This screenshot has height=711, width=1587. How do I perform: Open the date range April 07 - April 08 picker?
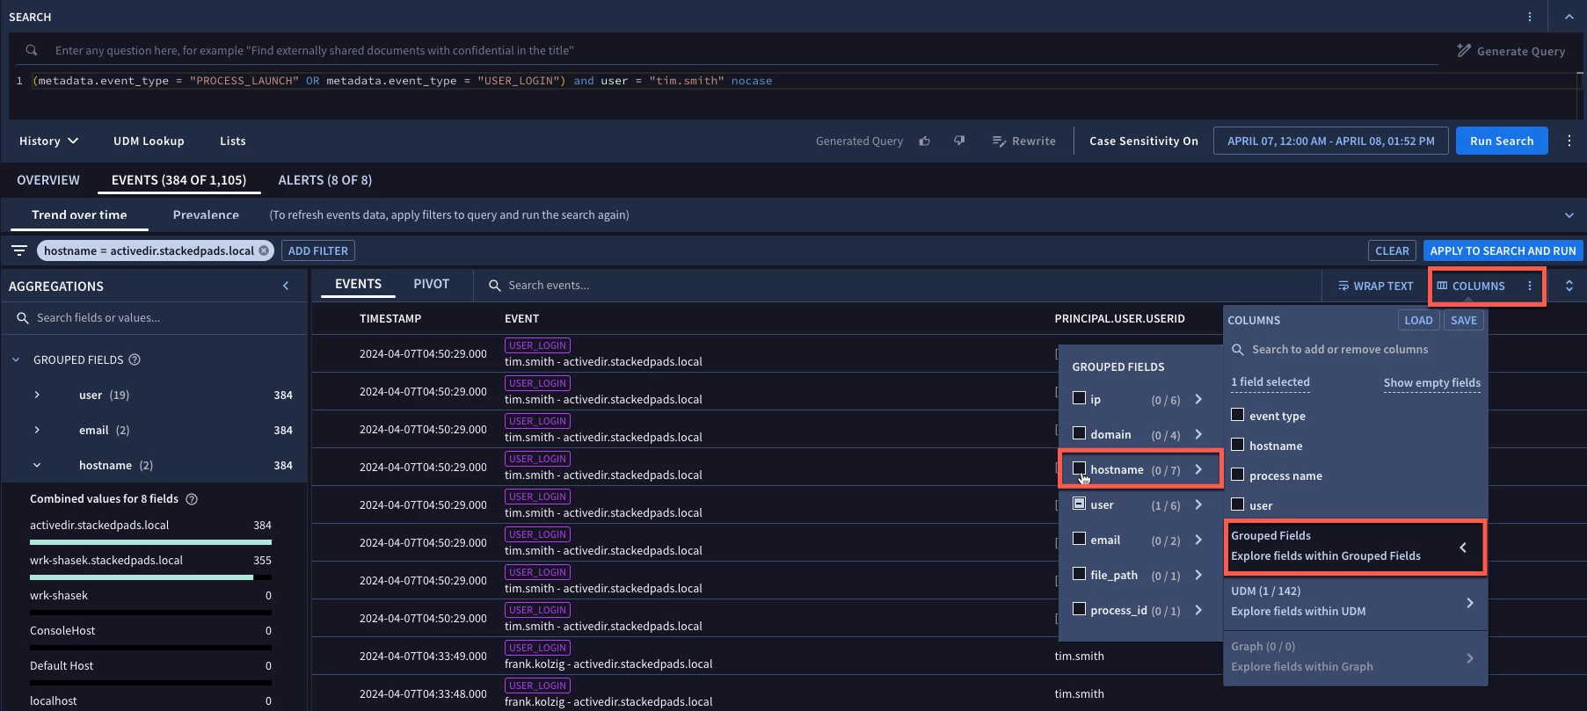click(1331, 141)
